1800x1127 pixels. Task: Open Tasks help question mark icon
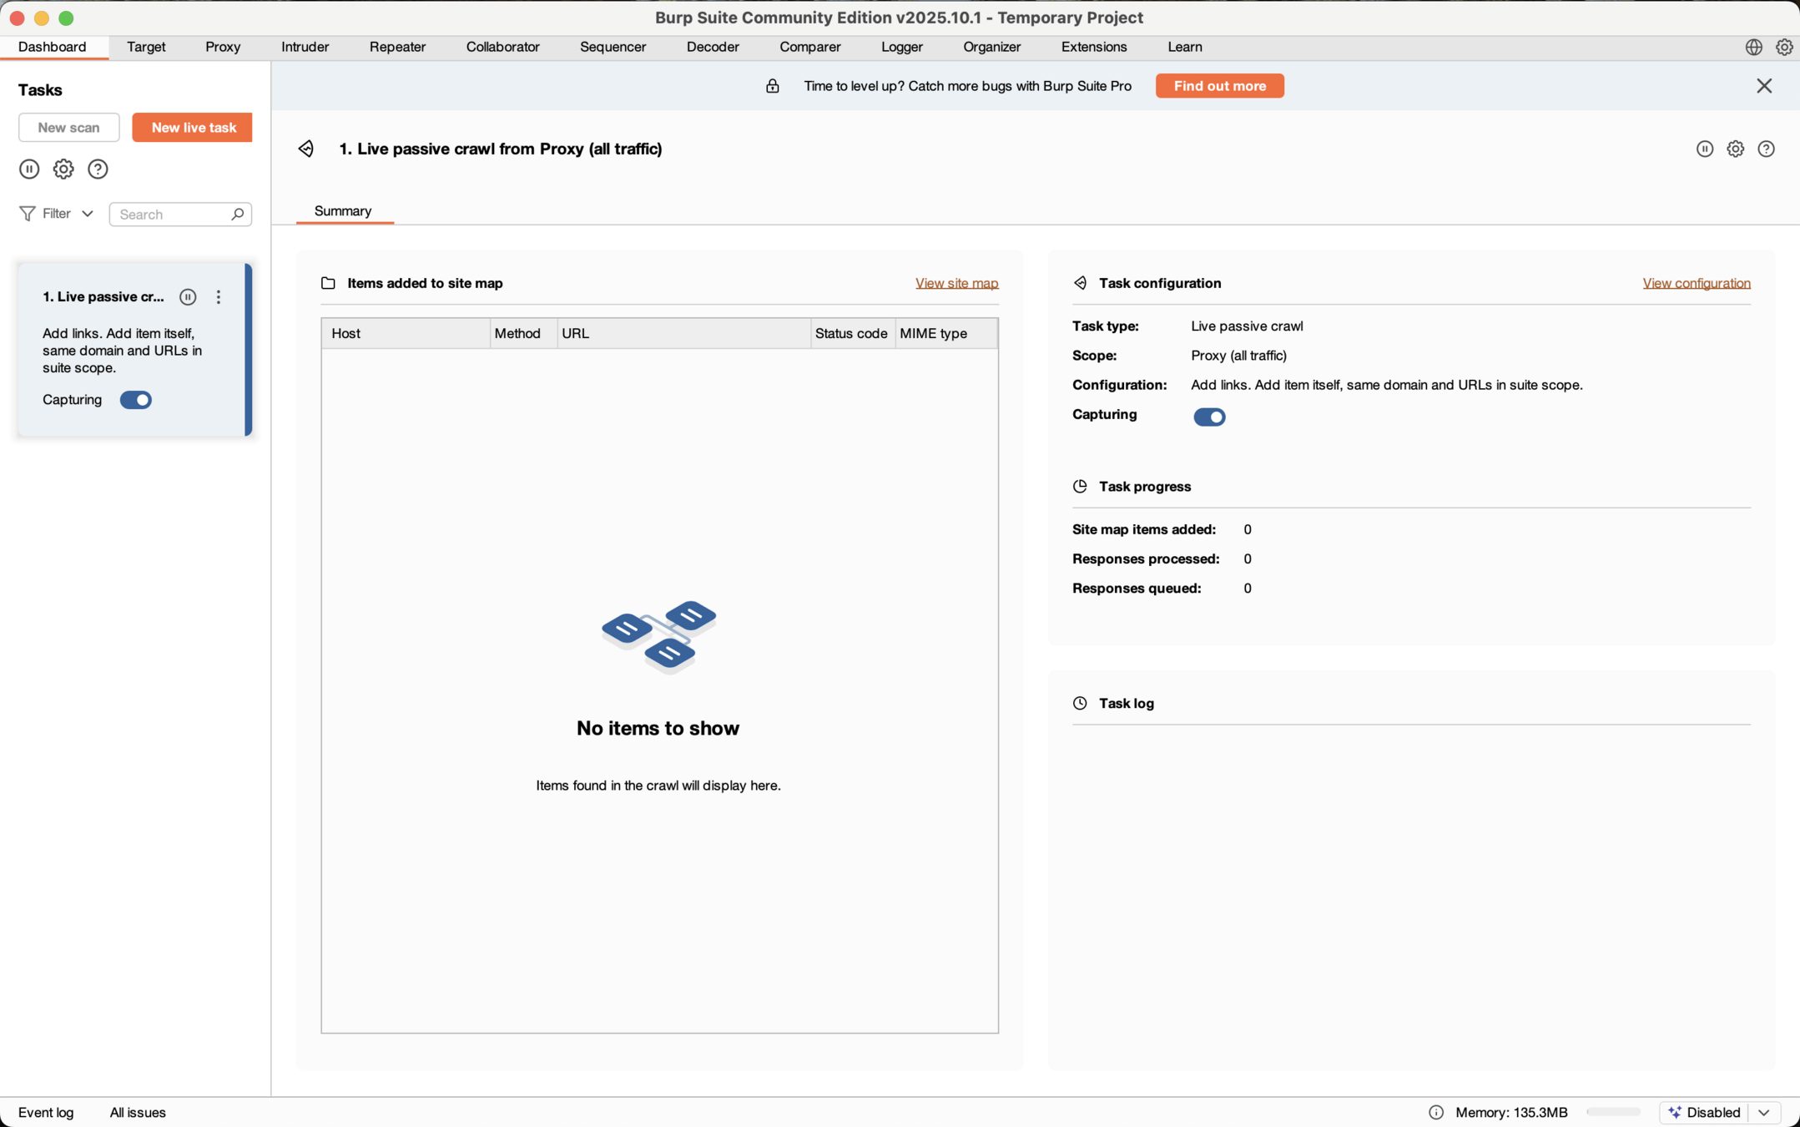(x=98, y=169)
